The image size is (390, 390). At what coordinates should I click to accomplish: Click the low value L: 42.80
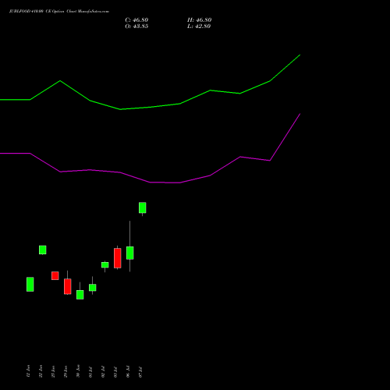(199, 27)
